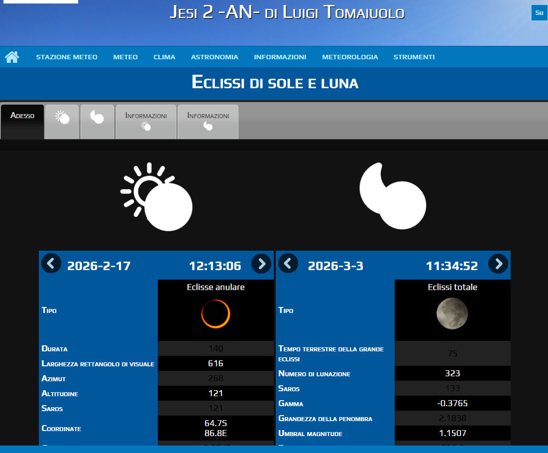Click the home icon in navigation bar
Image resolution: width=548 pixels, height=453 pixels.
(12, 57)
